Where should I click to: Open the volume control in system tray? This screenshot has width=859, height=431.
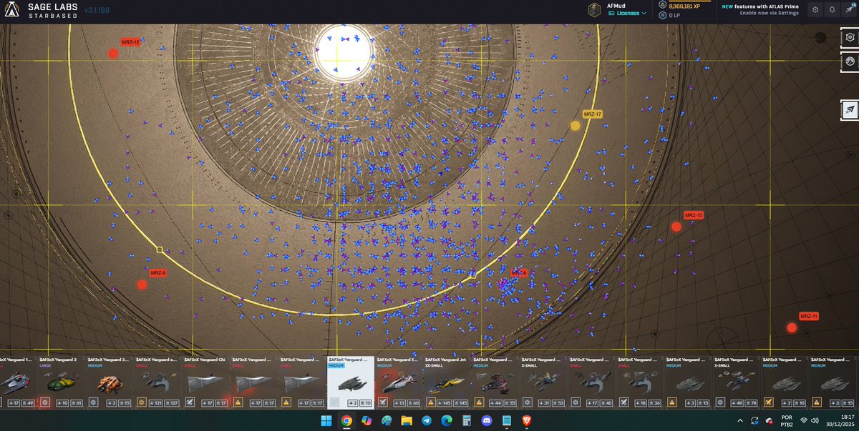[x=815, y=420]
